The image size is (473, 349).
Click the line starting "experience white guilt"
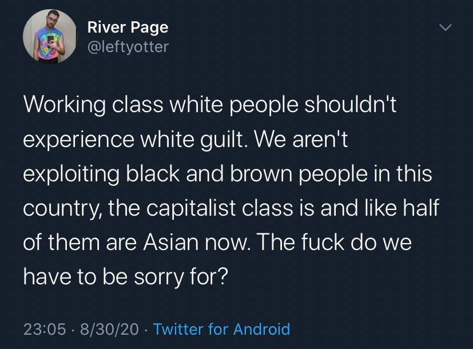tap(185, 140)
